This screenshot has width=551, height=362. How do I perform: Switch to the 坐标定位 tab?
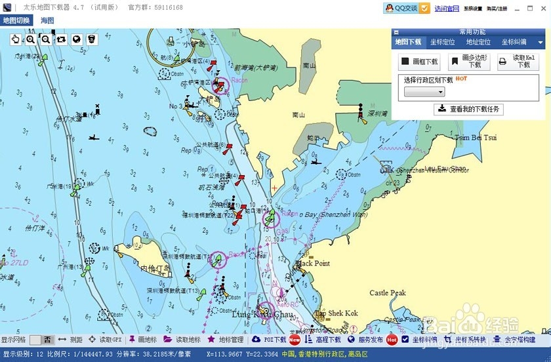pyautogui.click(x=442, y=42)
